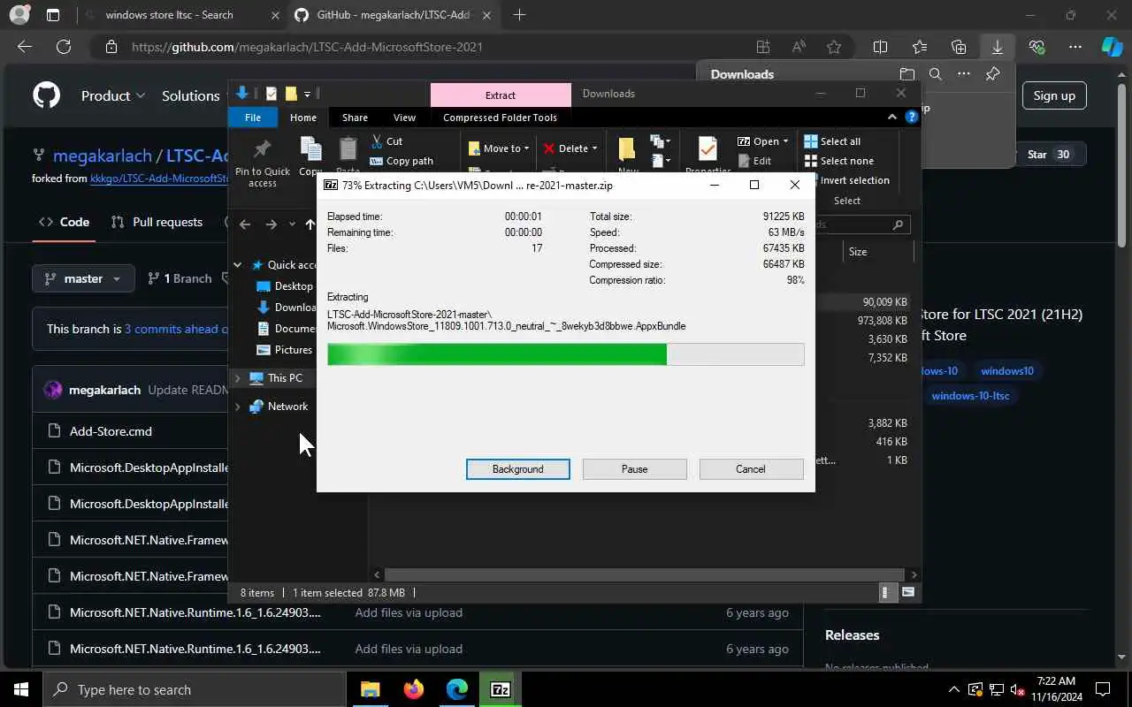Open File Explorer help icon

click(x=911, y=118)
